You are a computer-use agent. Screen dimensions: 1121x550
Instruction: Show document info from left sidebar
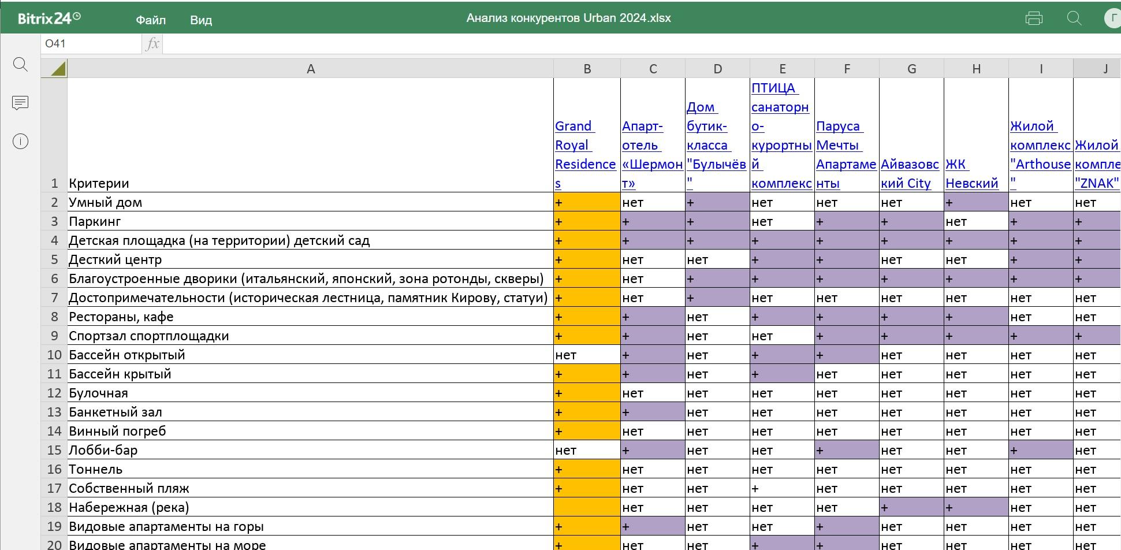click(20, 142)
